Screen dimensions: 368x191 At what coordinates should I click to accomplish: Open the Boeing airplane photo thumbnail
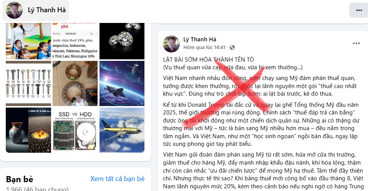point(122,130)
